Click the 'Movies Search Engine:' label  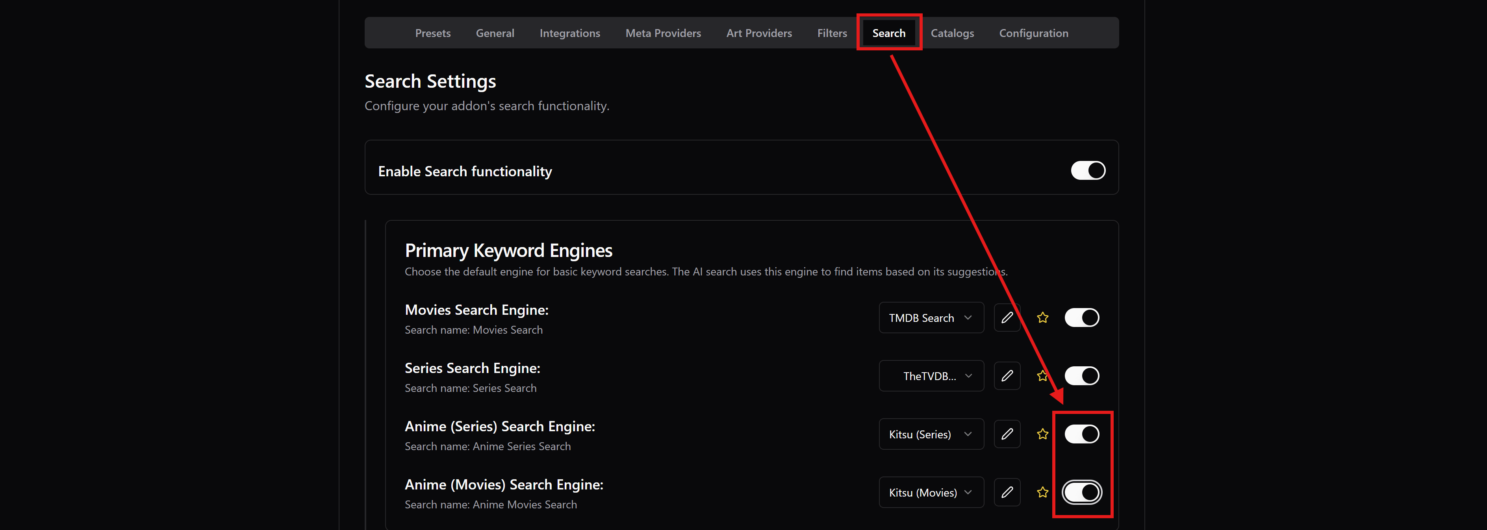[x=477, y=310]
